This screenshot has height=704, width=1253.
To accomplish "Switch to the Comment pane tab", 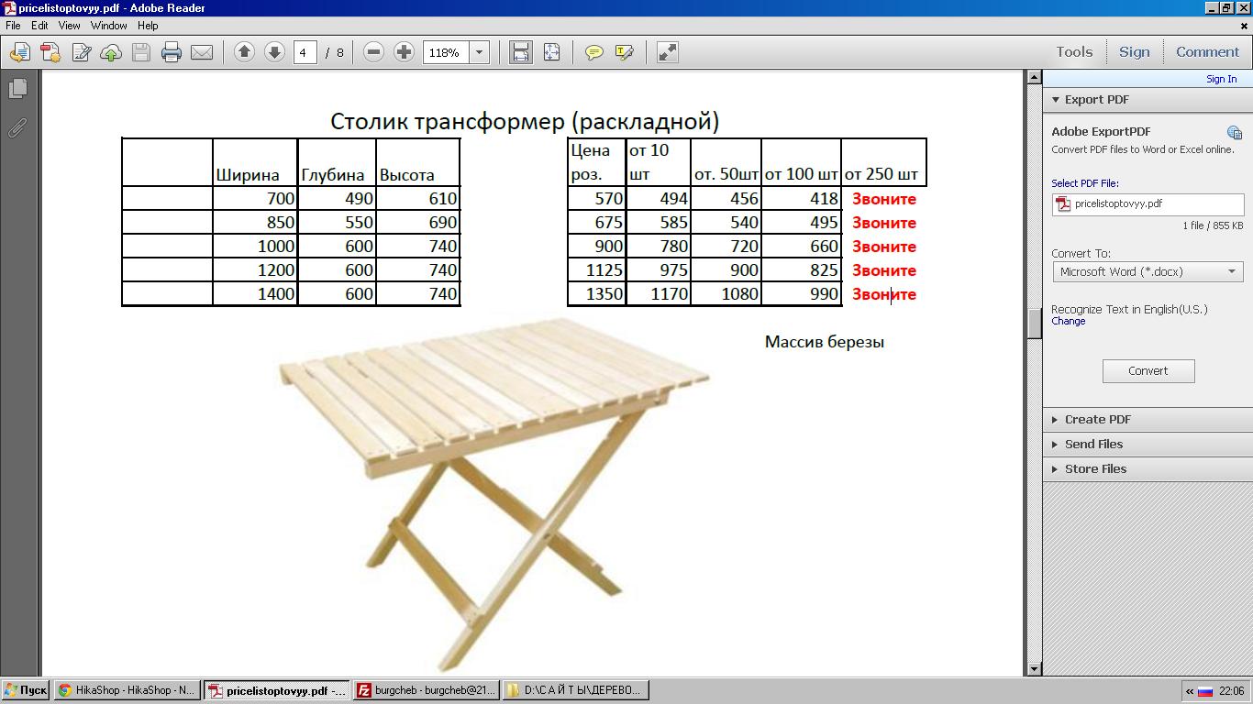I will [x=1208, y=52].
